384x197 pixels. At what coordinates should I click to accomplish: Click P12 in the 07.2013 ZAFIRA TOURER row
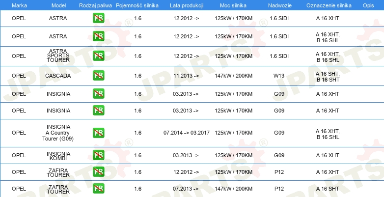pyautogui.click(x=279, y=189)
